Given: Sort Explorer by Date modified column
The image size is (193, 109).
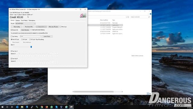Looking at the screenshot, I should click(x=104, y=20).
